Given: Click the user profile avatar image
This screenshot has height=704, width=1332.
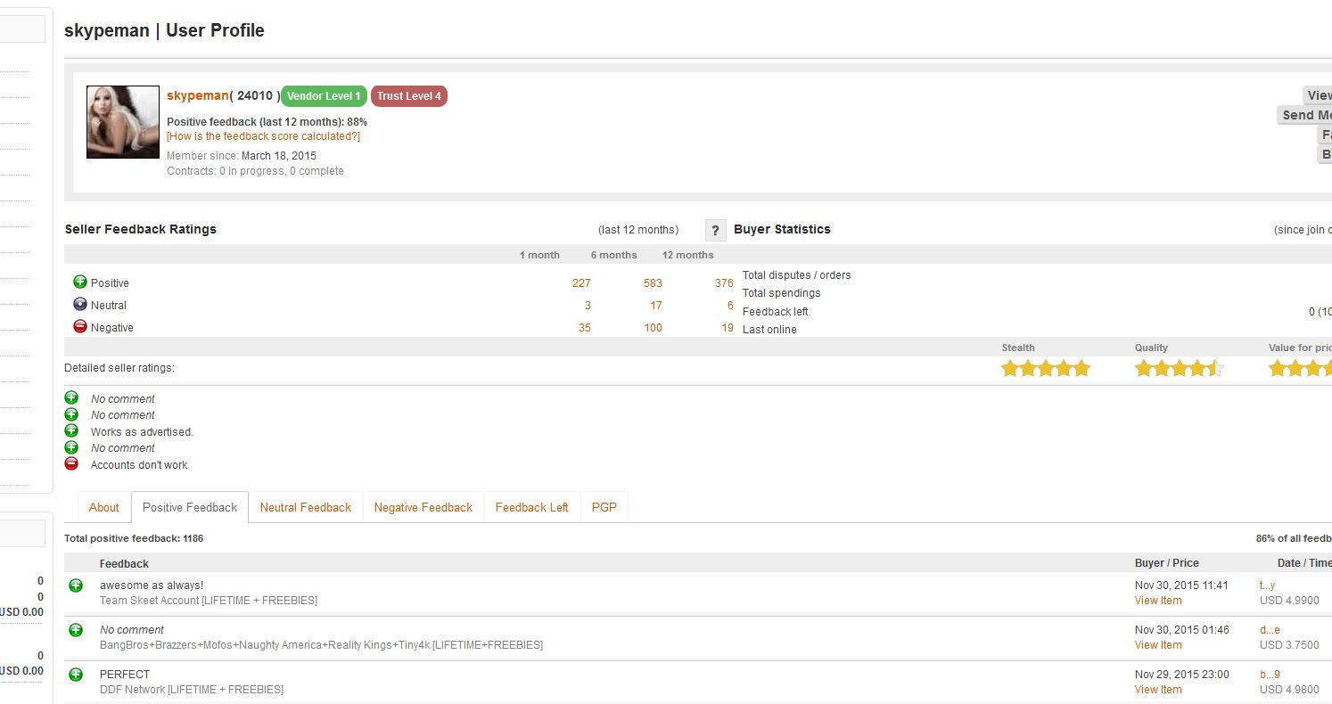Looking at the screenshot, I should pyautogui.click(x=123, y=122).
